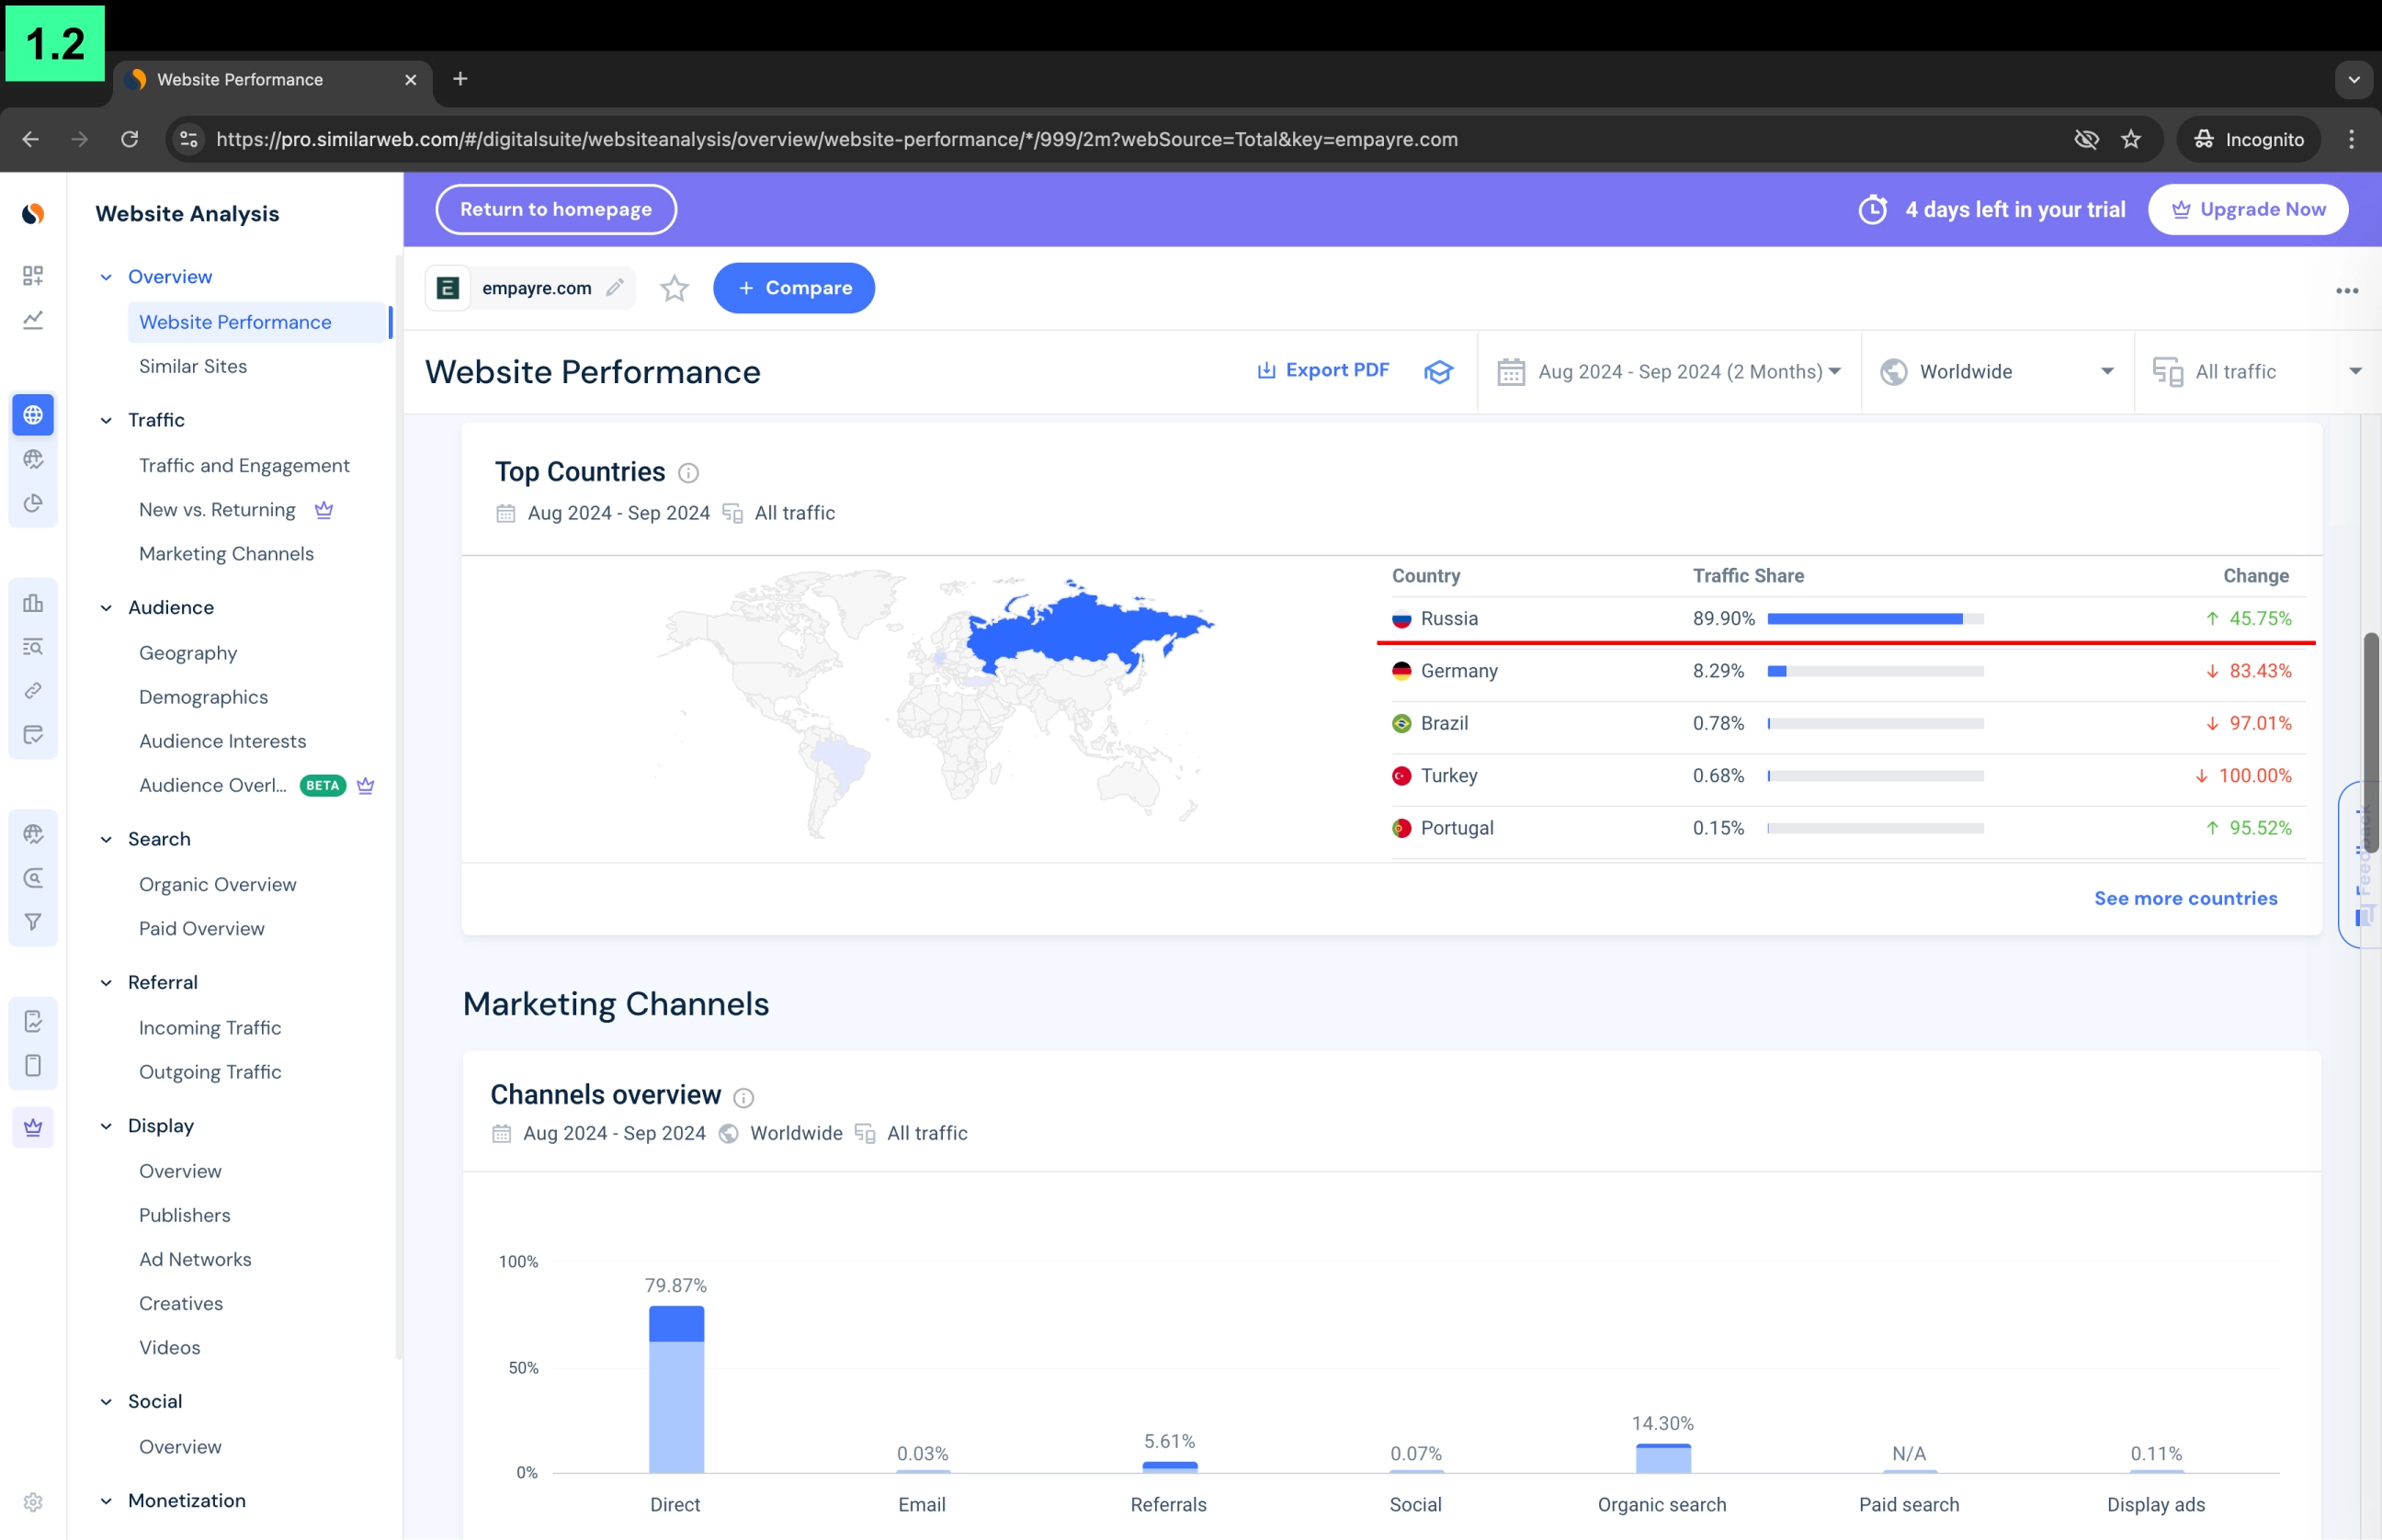Open the Aug 2024 - Sep 2024 date range selector

[1670, 371]
